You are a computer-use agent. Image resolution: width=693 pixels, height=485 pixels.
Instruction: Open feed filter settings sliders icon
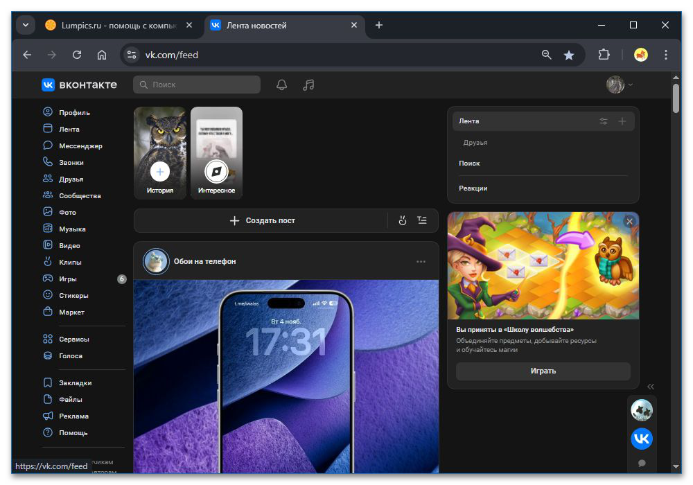604,121
